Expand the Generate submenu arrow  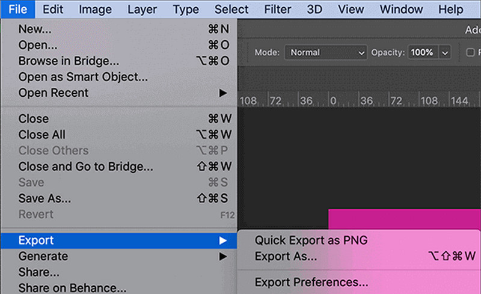(223, 257)
